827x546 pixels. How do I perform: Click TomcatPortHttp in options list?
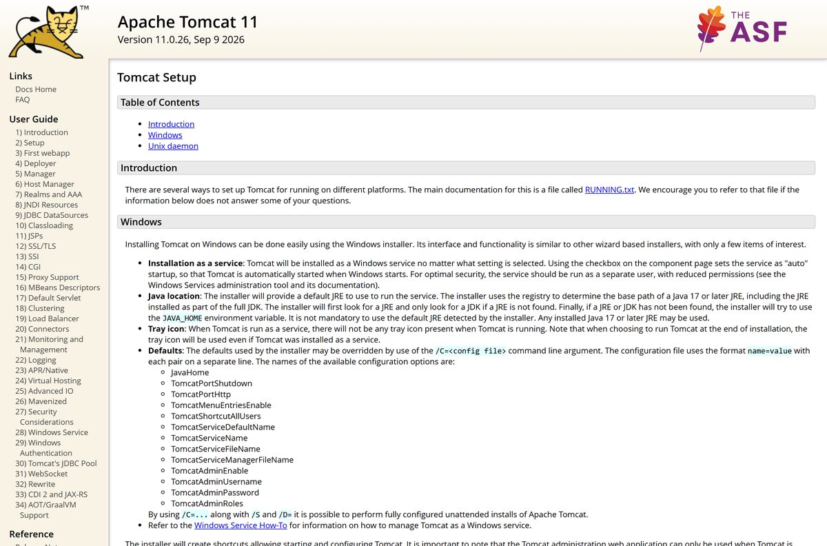click(x=201, y=394)
